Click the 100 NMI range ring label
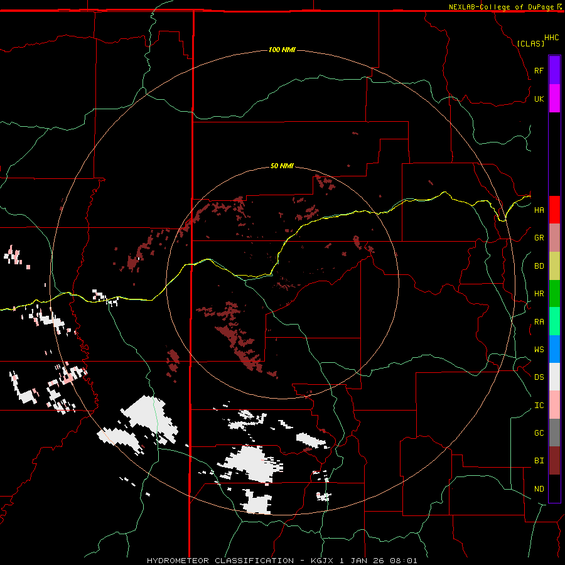The image size is (565, 565). tap(282, 50)
